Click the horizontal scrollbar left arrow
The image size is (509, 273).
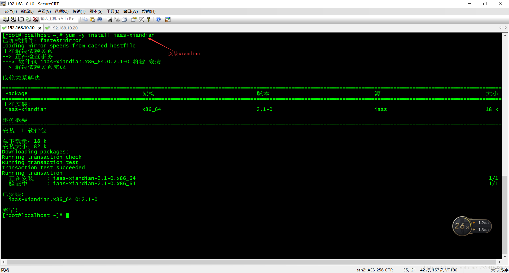pyautogui.click(x=4, y=262)
